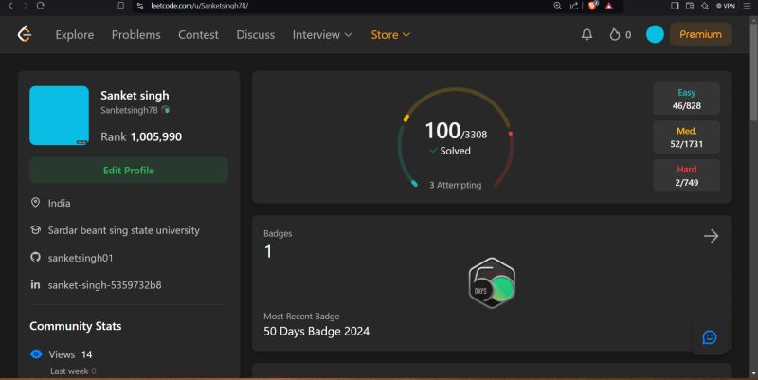Open the sanketsingh01 GitHub link
The height and width of the screenshot is (380, 758).
(x=81, y=258)
